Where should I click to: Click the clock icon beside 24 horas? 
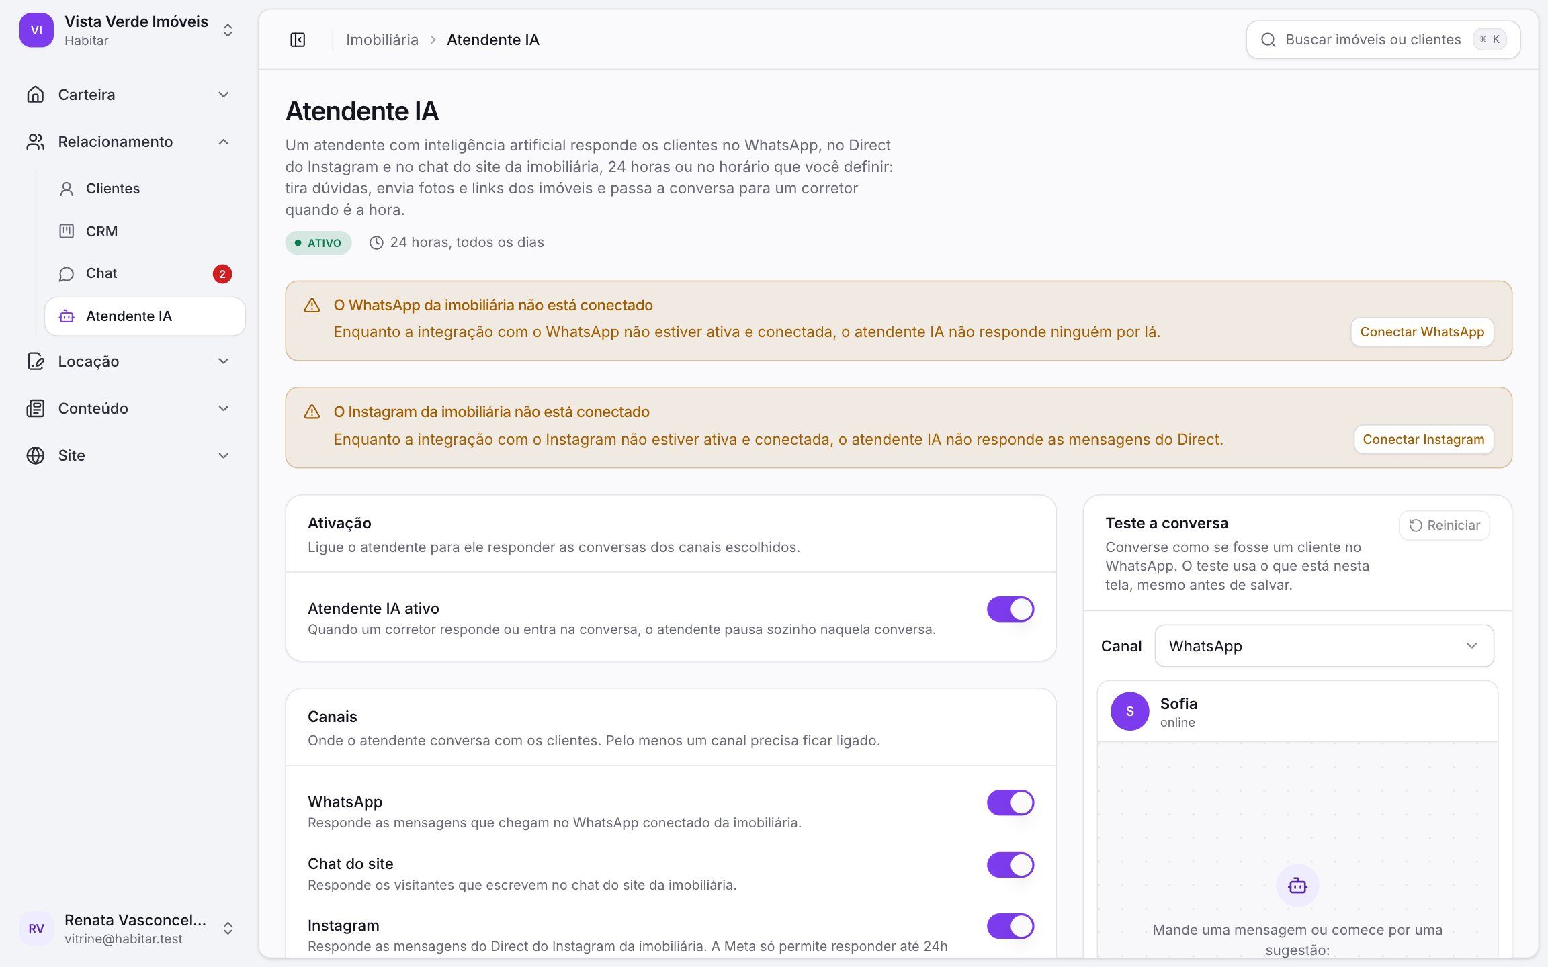(x=376, y=242)
